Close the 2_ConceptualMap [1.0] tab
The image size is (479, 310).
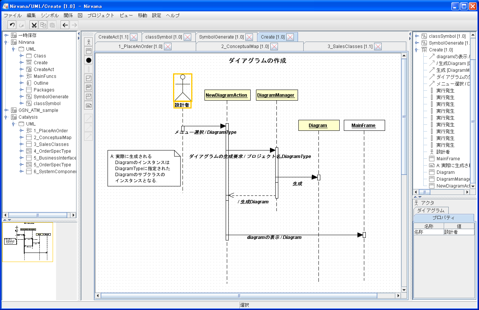[274, 46]
